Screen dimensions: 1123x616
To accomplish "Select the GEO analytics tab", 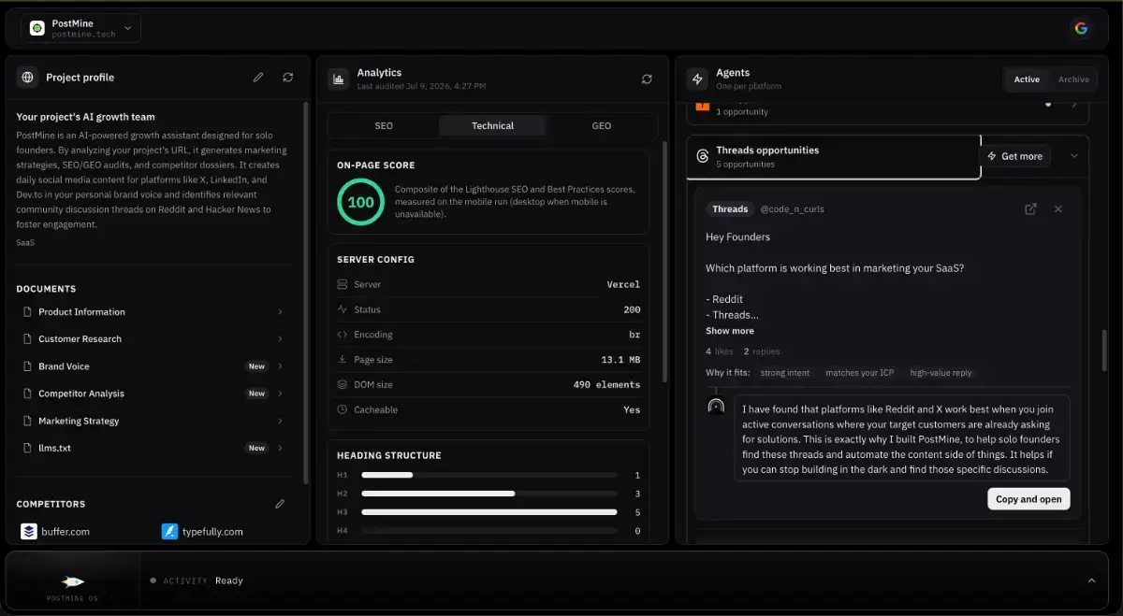I will (602, 125).
